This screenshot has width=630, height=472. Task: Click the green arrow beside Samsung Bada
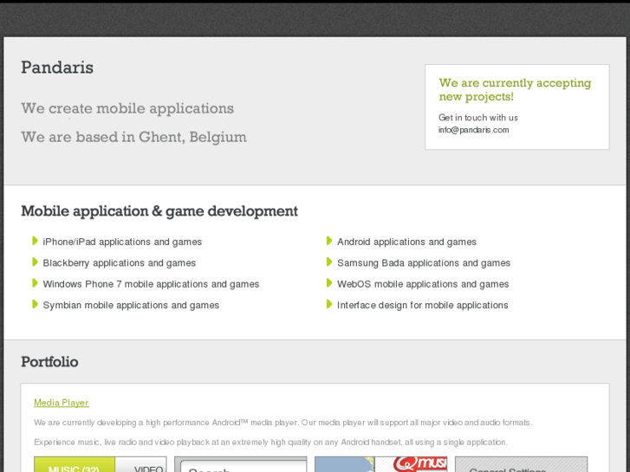pyautogui.click(x=329, y=262)
